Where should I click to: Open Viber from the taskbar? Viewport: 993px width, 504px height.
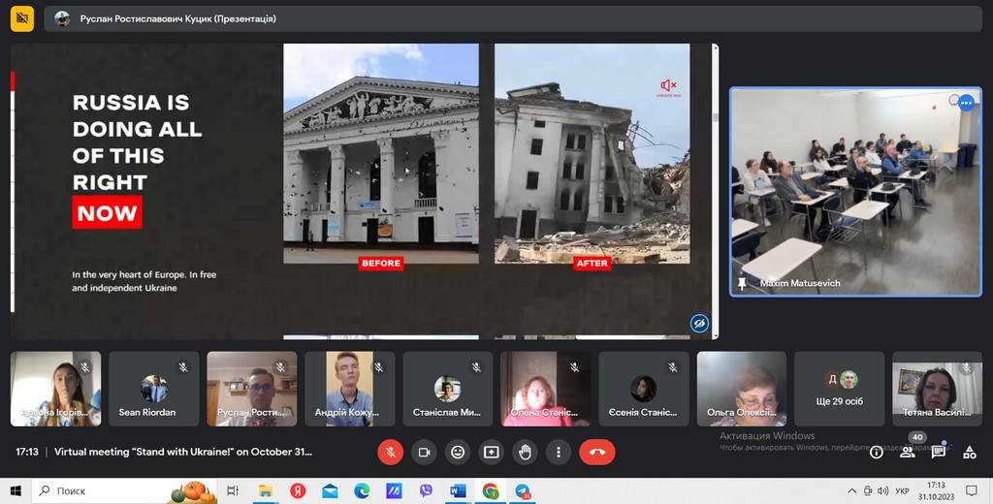(426, 491)
